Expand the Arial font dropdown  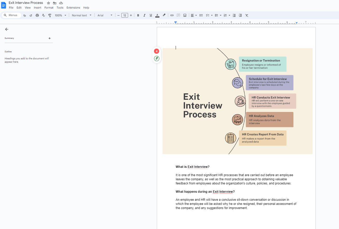105,15
